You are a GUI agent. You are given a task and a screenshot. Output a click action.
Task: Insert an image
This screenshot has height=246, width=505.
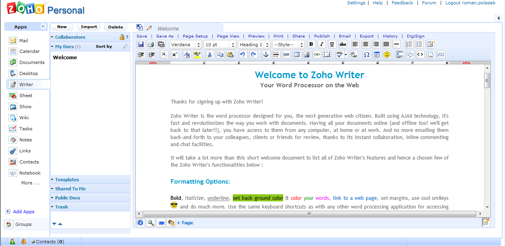(307, 54)
